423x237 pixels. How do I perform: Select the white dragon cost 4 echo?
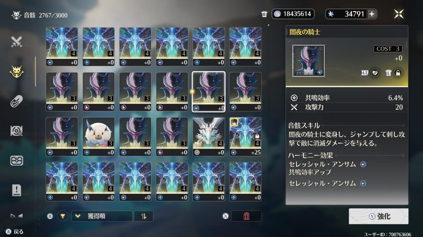(x=209, y=137)
